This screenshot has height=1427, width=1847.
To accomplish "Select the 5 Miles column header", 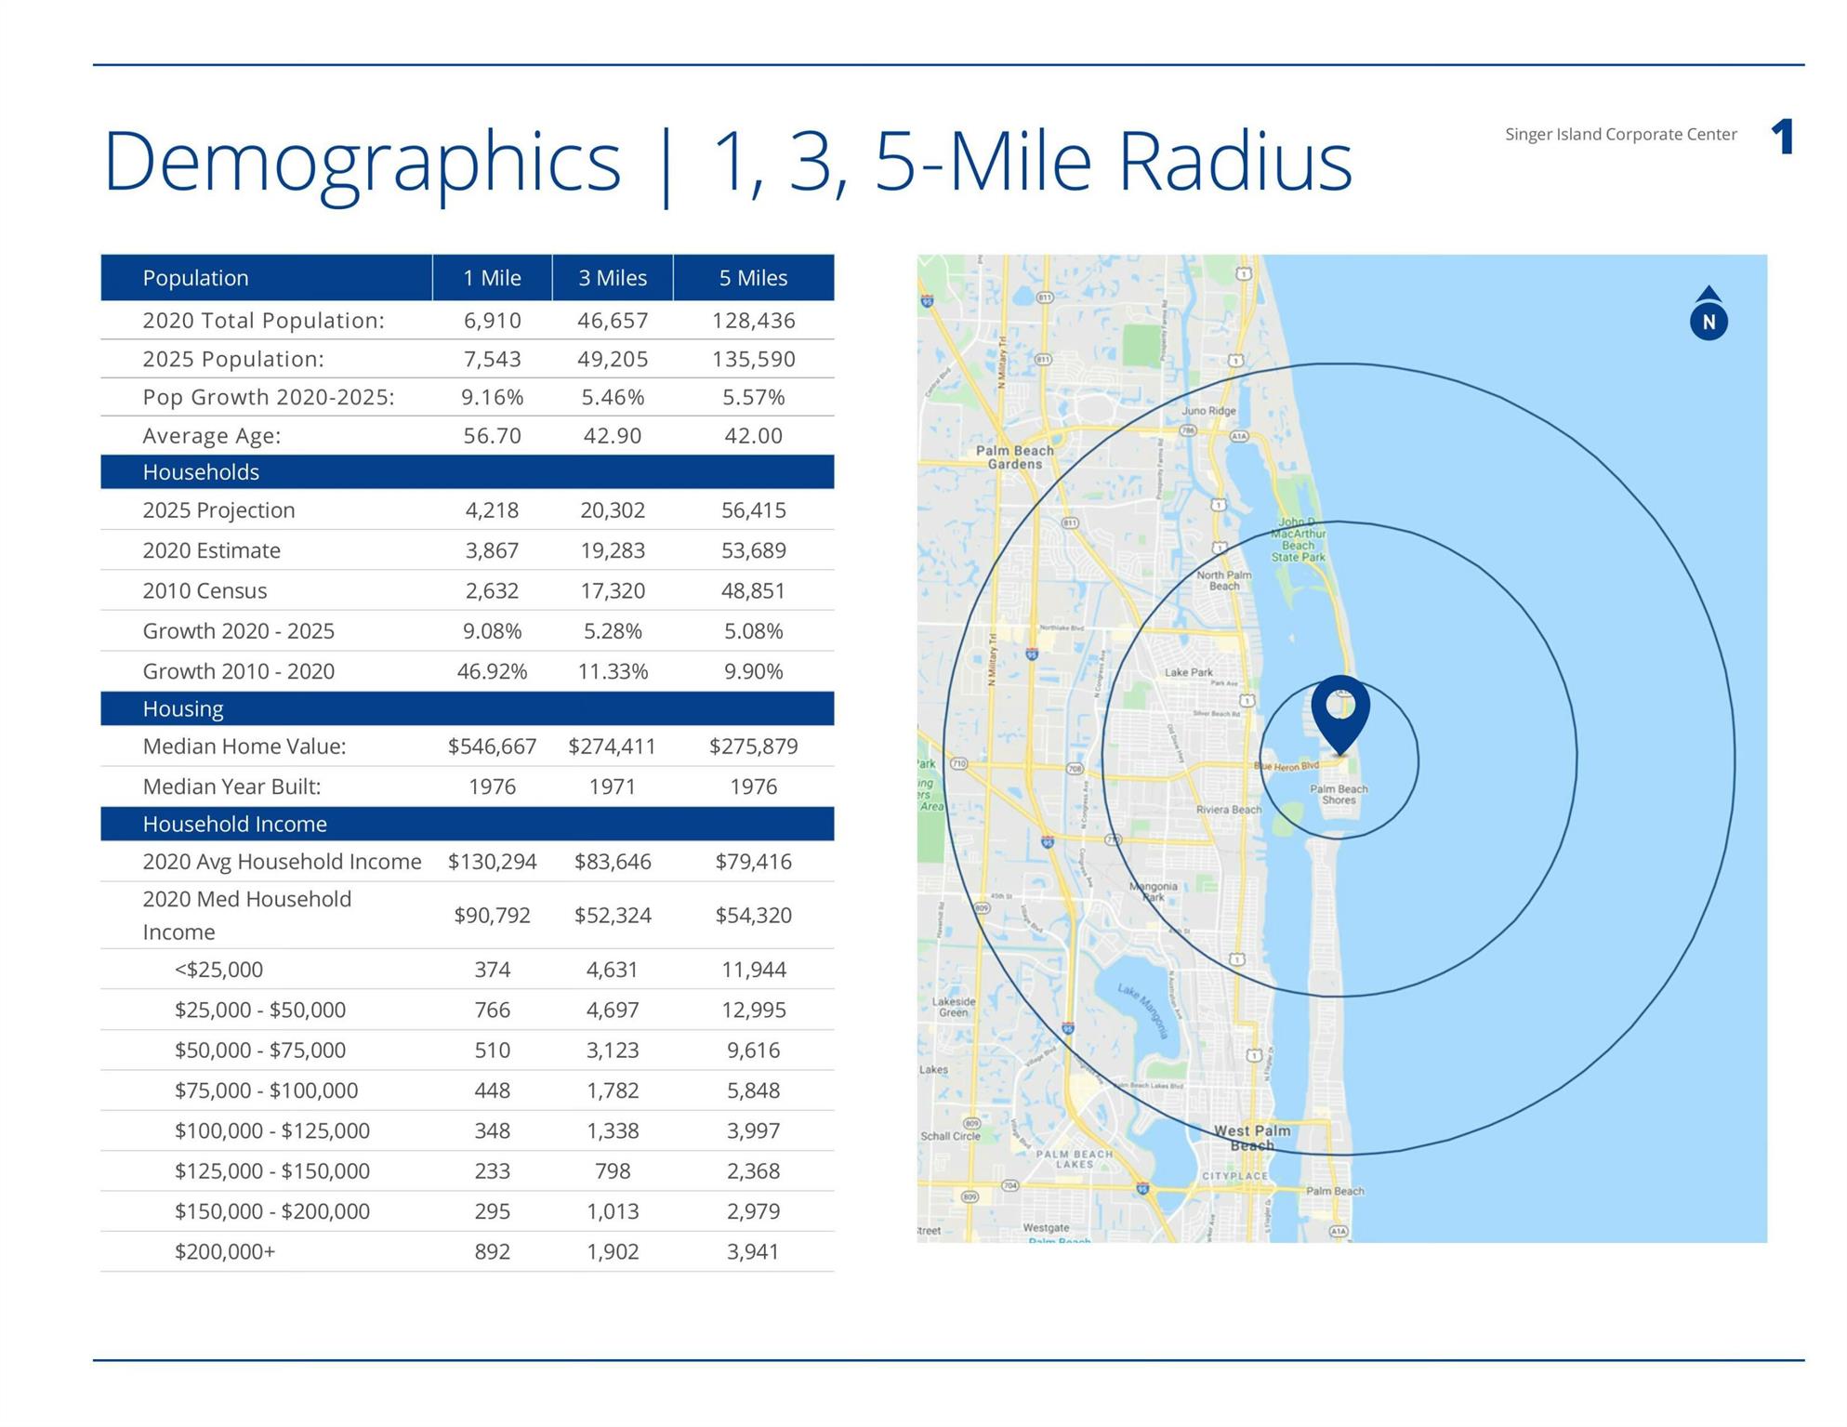I will 753,278.
